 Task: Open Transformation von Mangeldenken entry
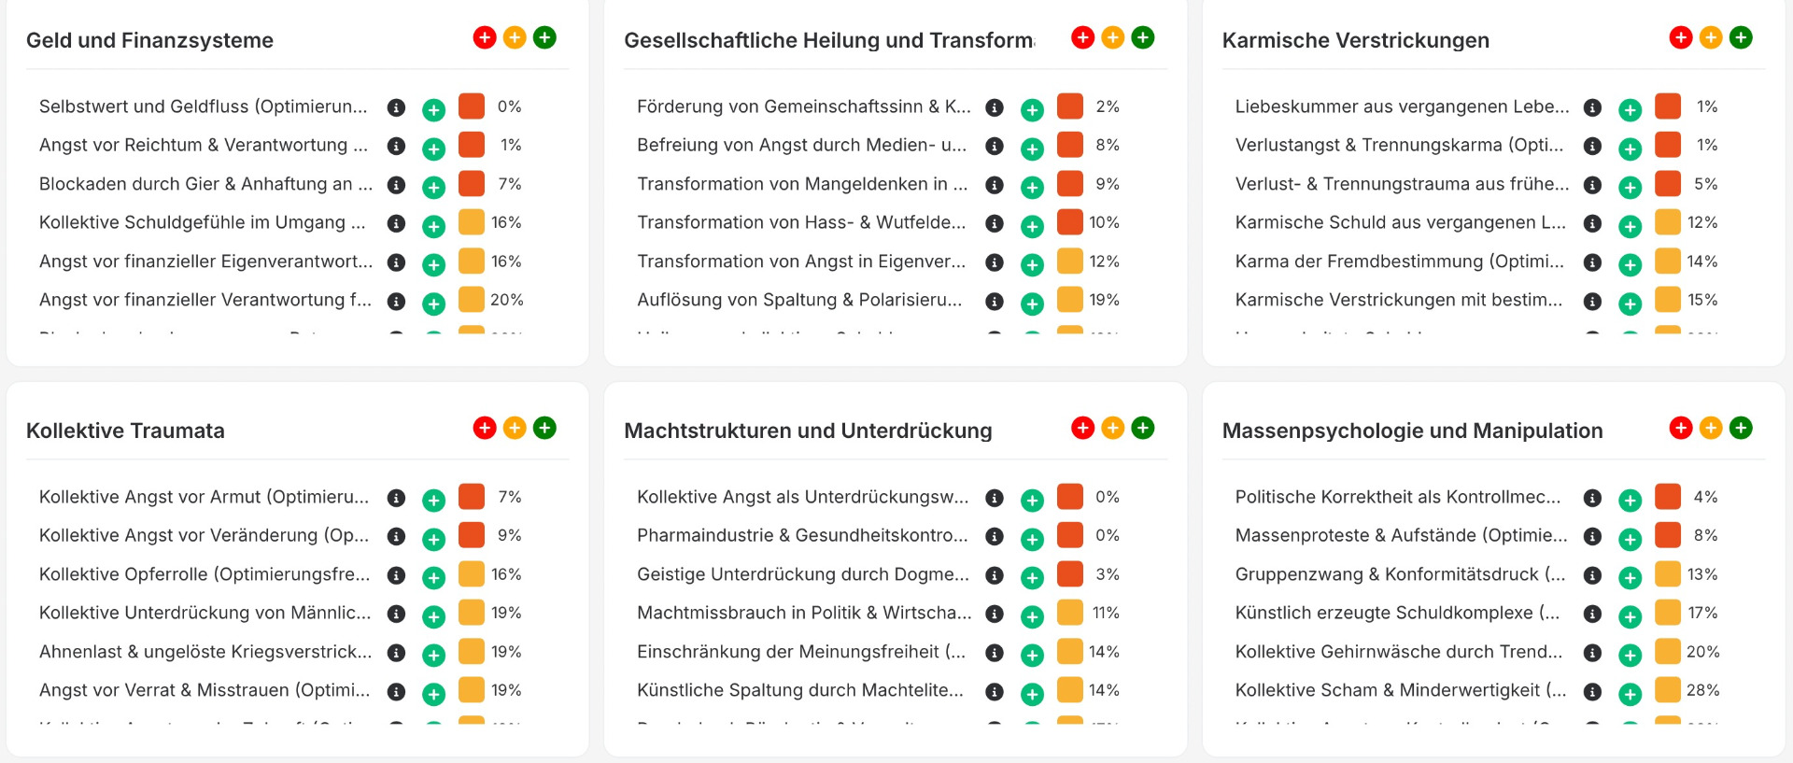802,184
